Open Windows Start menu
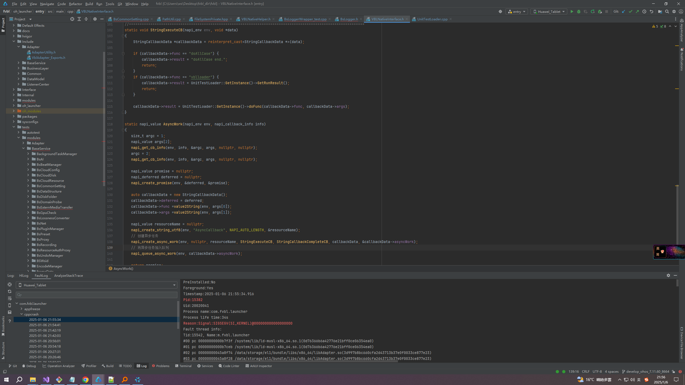This screenshot has height=385, width=685. 6,379
